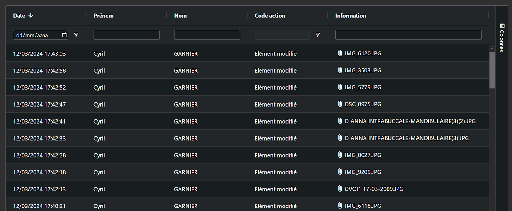Open D ANNA INTRABUCCALE-MANDIBULAIRE(3)(2).JPG file link
The height and width of the screenshot is (211, 512).
click(410, 121)
